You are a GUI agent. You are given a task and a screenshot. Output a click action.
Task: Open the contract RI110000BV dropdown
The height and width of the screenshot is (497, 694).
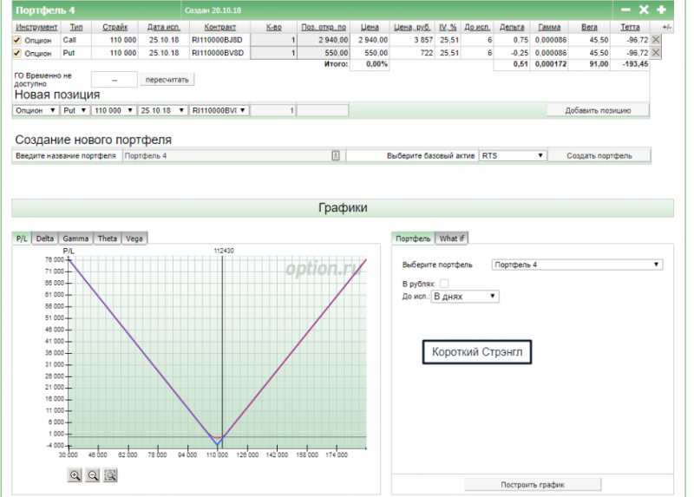pyautogui.click(x=219, y=110)
